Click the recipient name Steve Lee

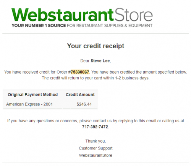pos(100,61)
